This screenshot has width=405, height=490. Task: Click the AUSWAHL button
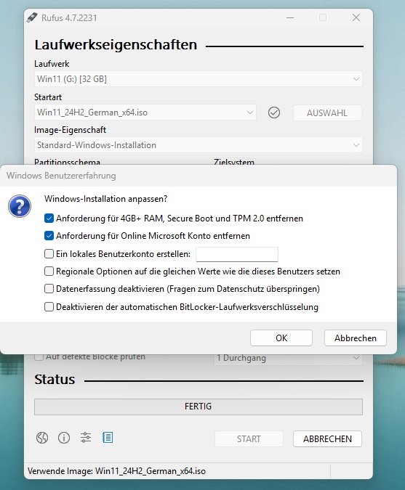327,113
